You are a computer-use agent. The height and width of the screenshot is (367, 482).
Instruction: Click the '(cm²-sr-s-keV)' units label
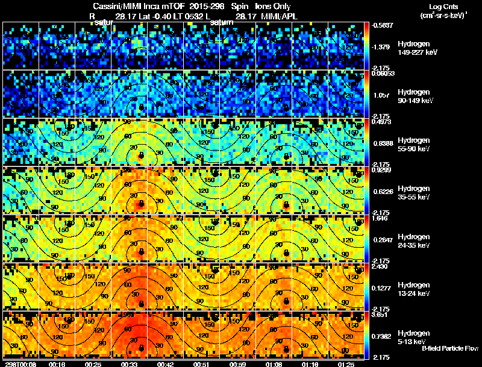tap(443, 16)
